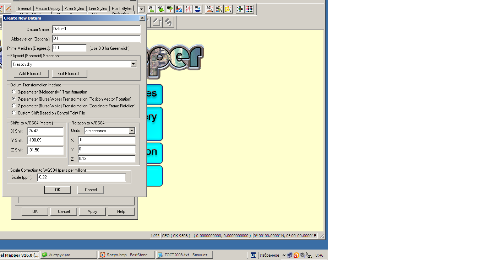The width and height of the screenshot is (485, 273).
Task: Click the HV high vegetation toolbar icon
Action: tap(170, 9)
